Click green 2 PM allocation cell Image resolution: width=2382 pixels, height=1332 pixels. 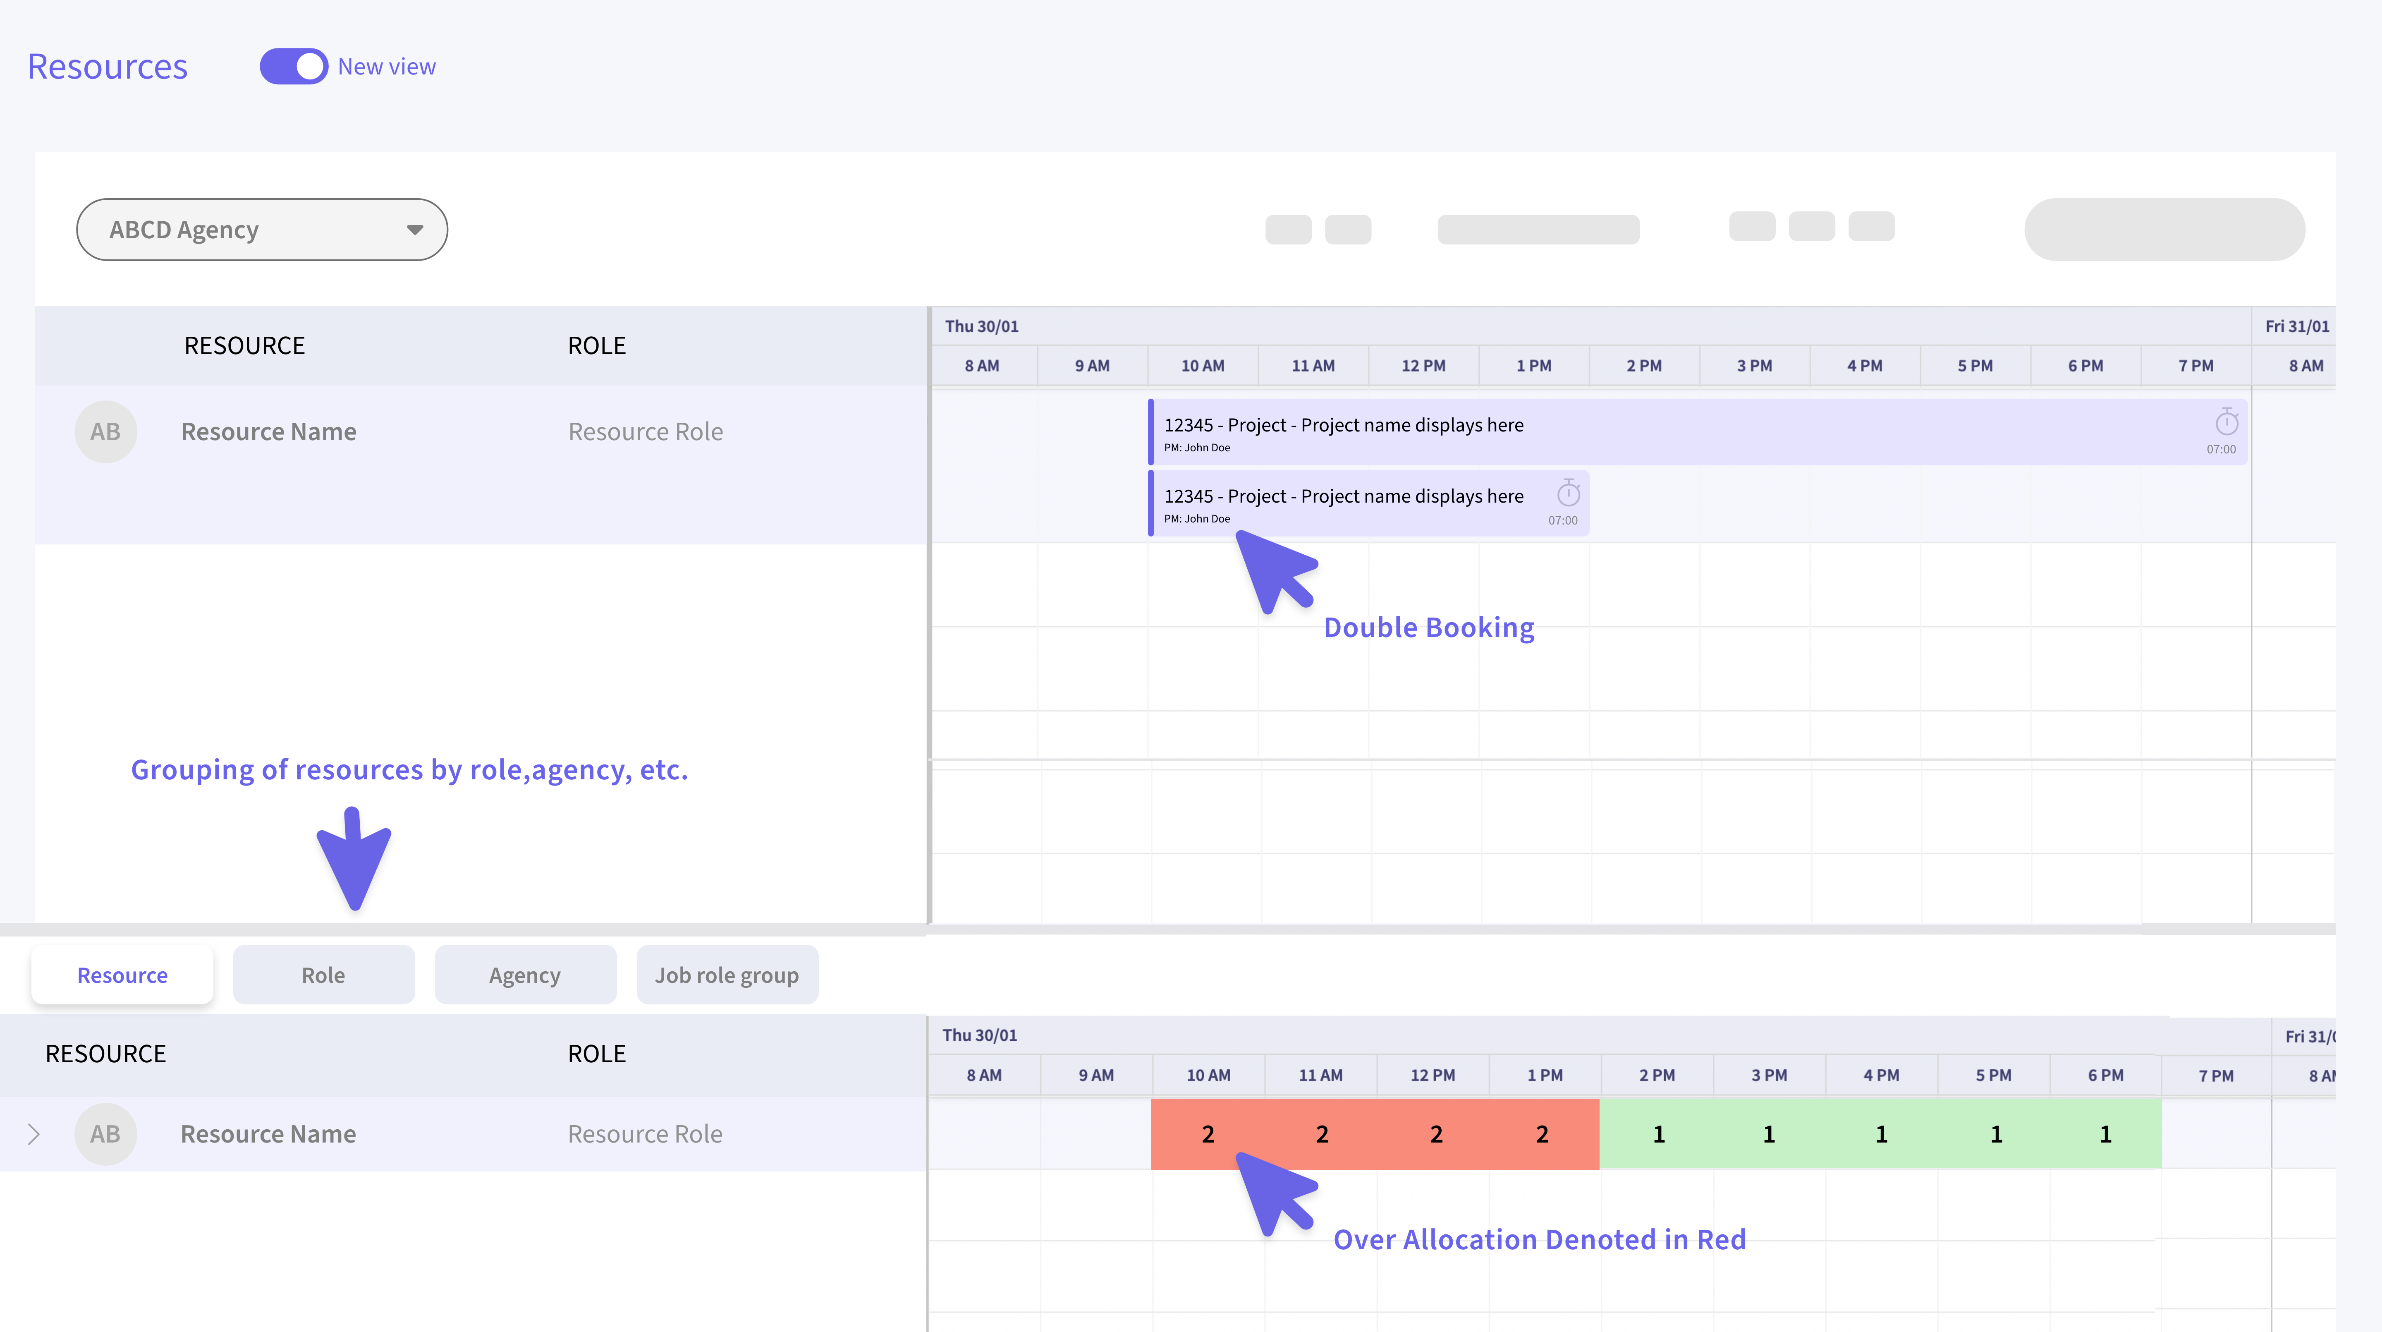pyautogui.click(x=1658, y=1134)
